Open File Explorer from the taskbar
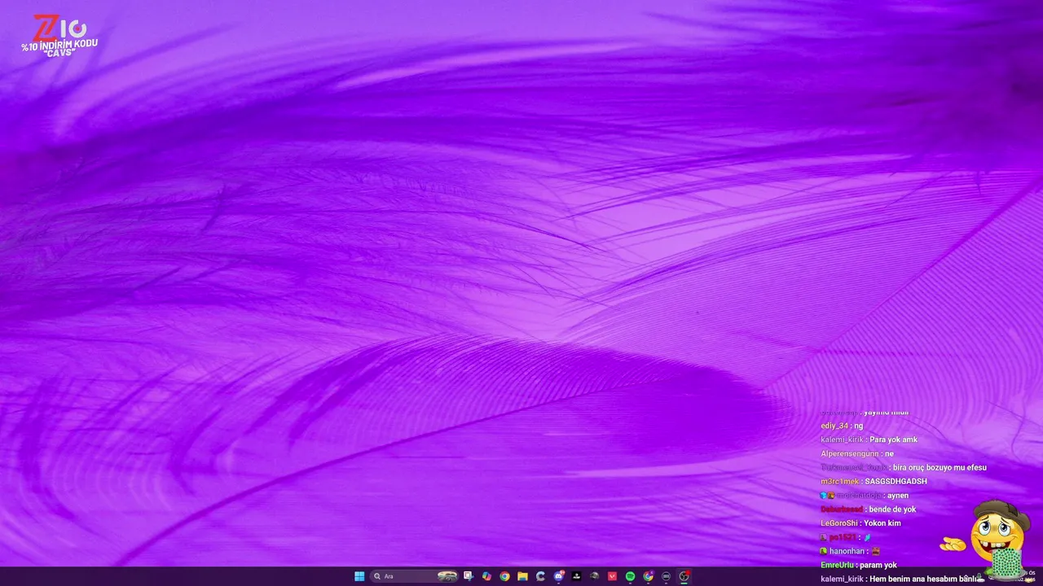 [x=522, y=576]
